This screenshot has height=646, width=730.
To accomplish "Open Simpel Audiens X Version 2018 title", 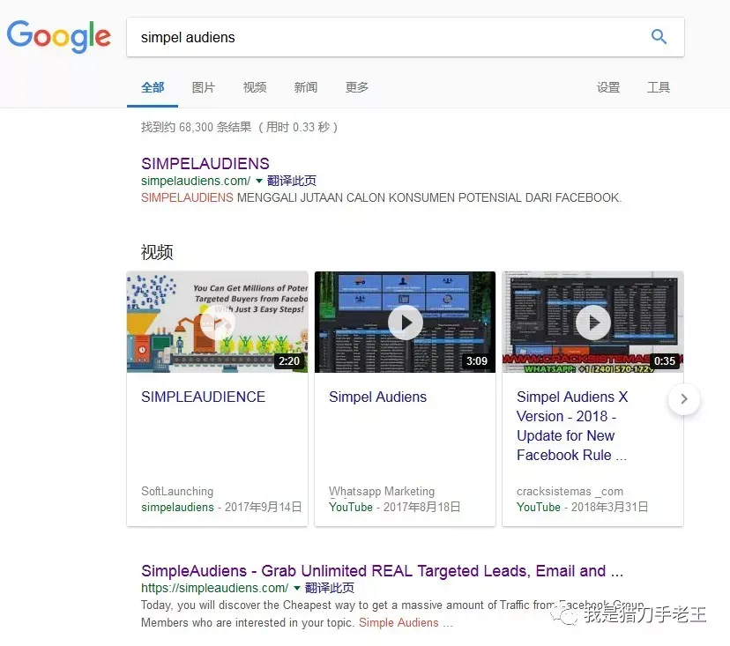I will (x=572, y=426).
